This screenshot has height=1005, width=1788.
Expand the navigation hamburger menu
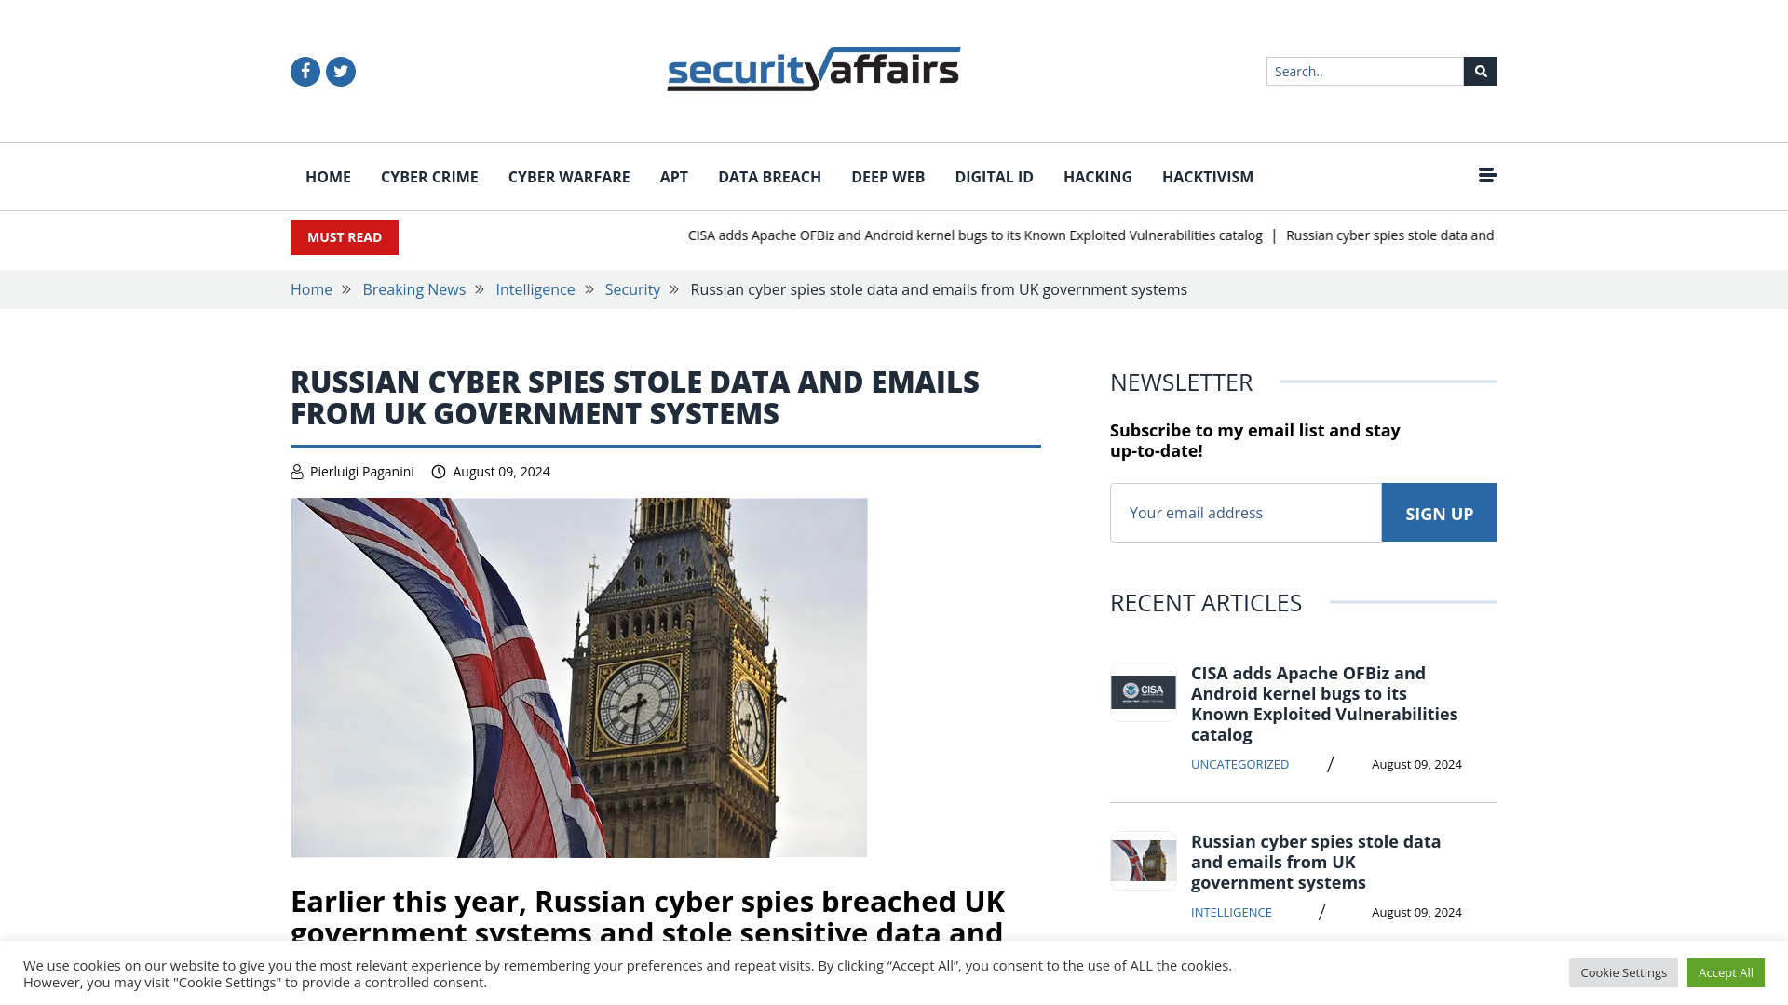1487,176
